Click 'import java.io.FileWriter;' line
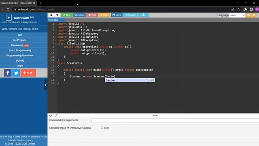The height and width of the screenshot is (146, 259). pos(78,37)
